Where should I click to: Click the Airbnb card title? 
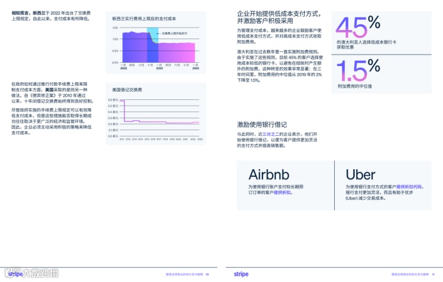click(x=269, y=174)
